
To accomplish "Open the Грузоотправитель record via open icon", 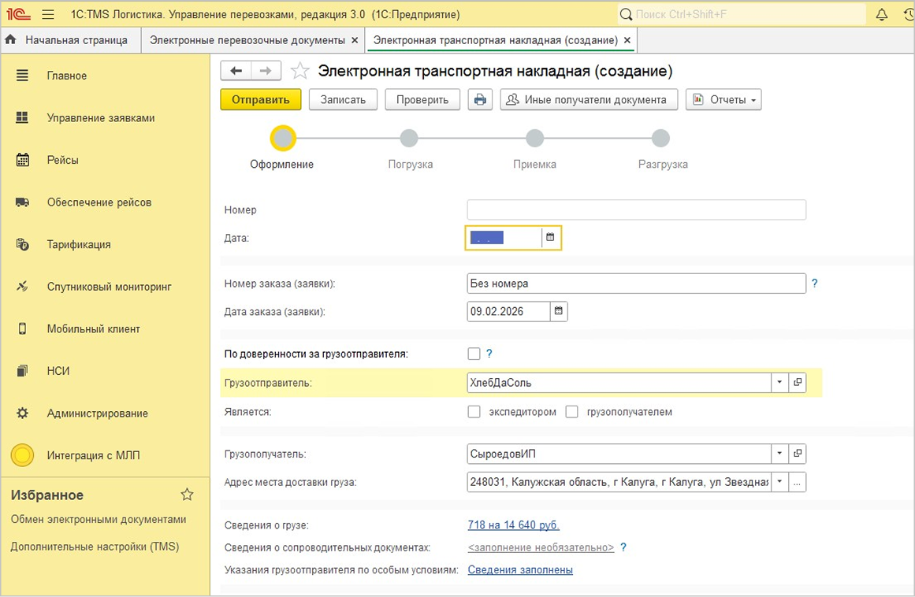I will coord(798,383).
